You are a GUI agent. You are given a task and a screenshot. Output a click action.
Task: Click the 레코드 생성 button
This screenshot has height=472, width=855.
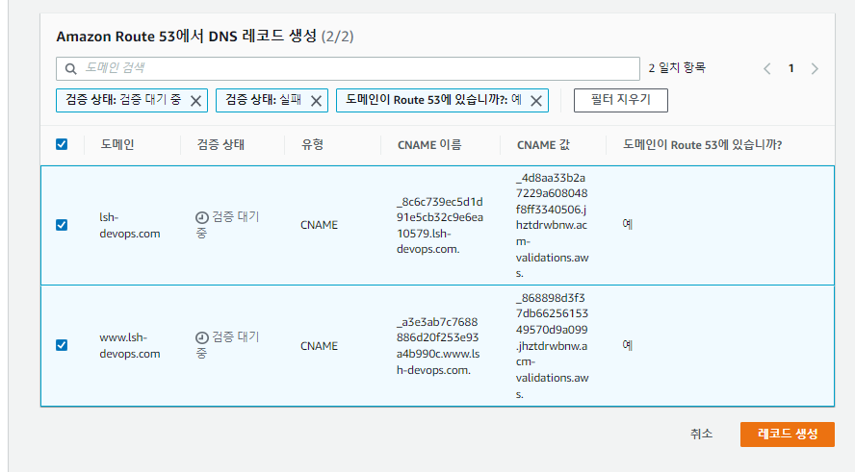[788, 434]
